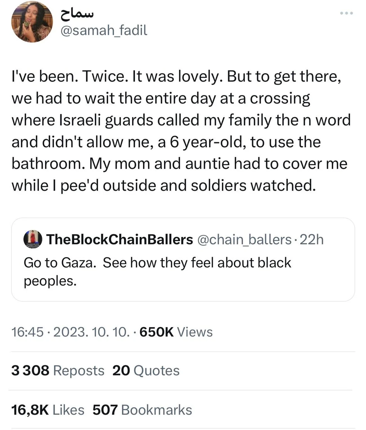Click the 2023. 10. 10. post date
366x430 pixels.
click(x=91, y=332)
